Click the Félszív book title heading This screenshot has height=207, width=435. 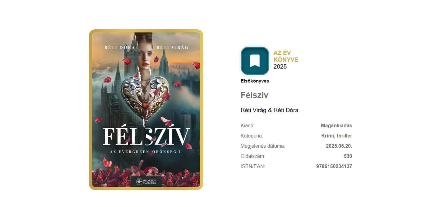click(254, 95)
